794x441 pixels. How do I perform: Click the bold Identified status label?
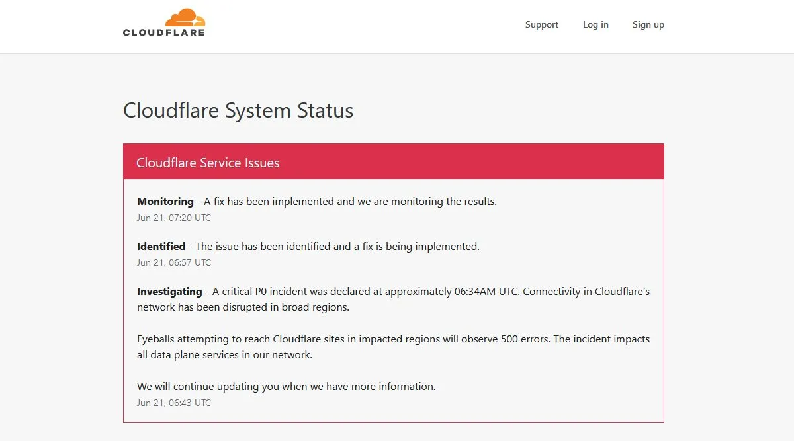(x=161, y=247)
